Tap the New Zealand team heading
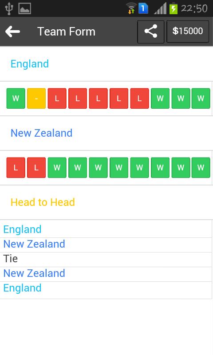Viewport: 213px width, 355px height. (41, 133)
